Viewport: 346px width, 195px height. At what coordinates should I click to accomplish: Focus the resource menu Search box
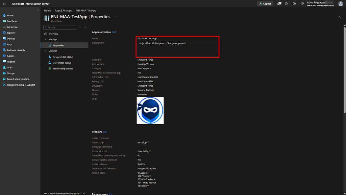click(60, 27)
